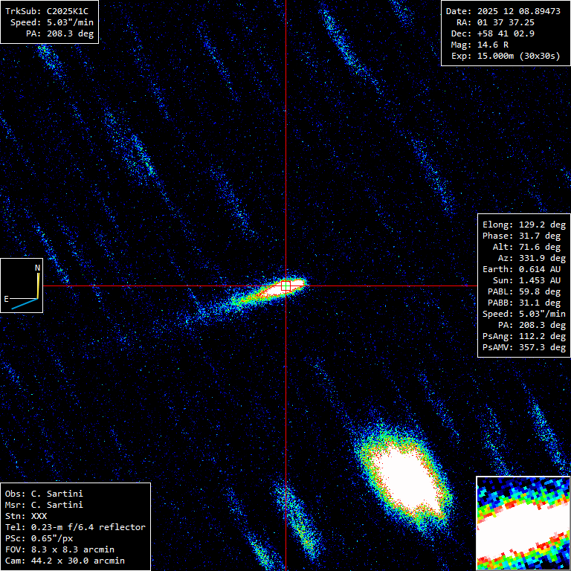Click the Earth 0.614 AU distance
Screen dimensions: 571x571
tap(523, 269)
